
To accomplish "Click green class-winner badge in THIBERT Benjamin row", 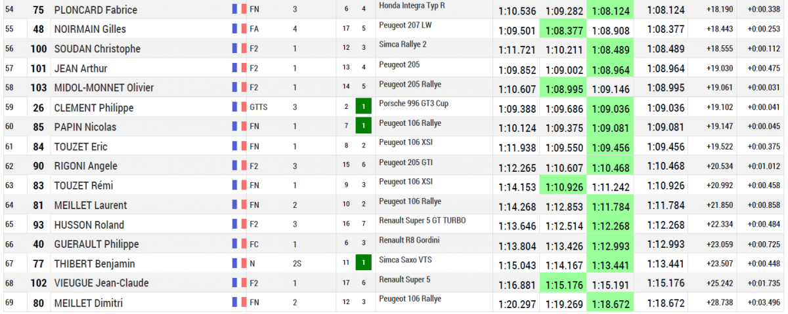I will pyautogui.click(x=364, y=264).
